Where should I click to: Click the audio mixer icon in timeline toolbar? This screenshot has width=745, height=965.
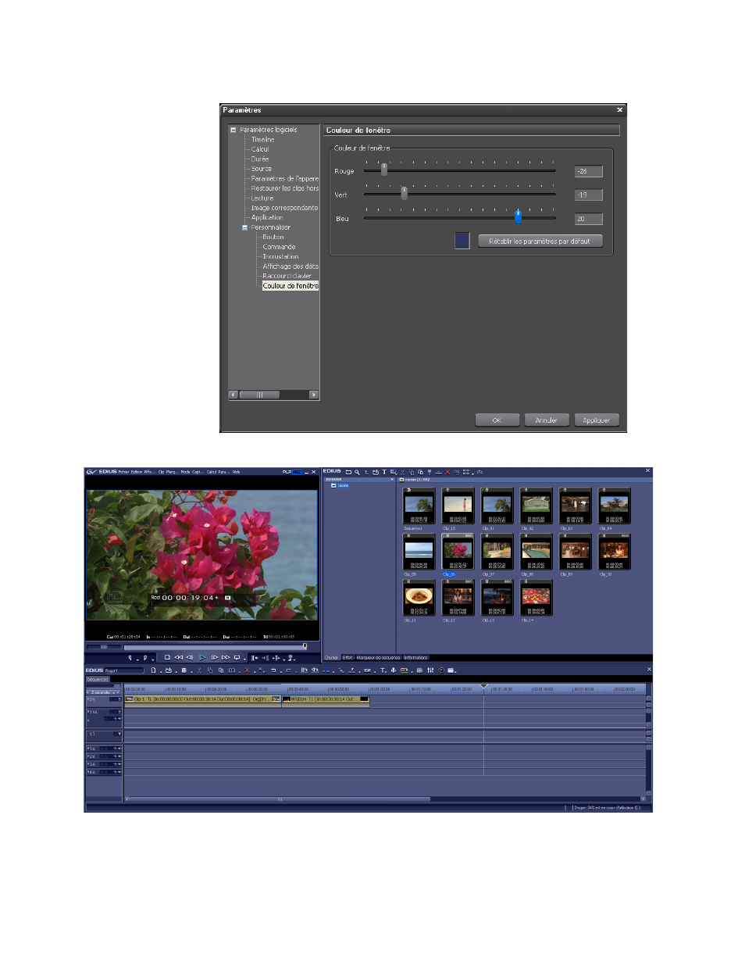click(430, 670)
